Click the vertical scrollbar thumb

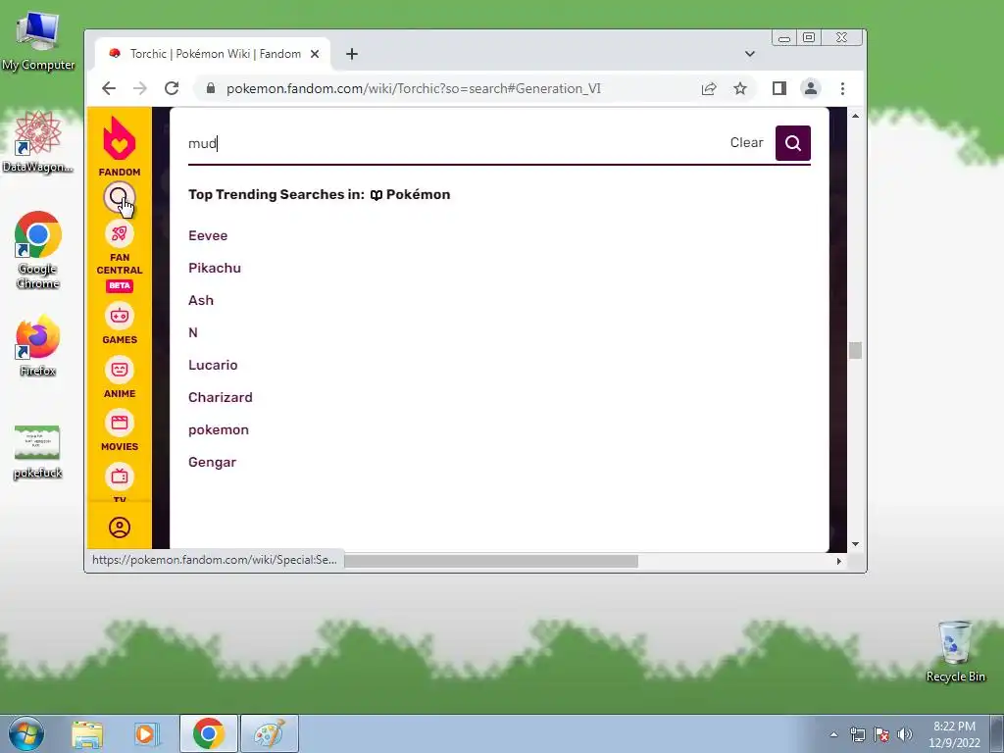[x=855, y=350]
